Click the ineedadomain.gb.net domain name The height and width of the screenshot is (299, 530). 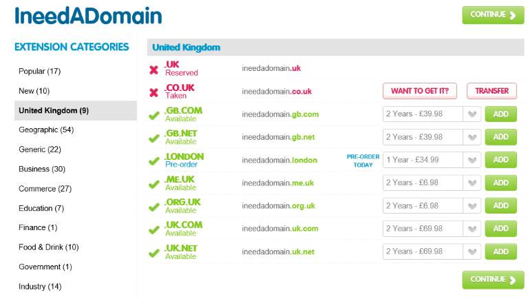278,137
